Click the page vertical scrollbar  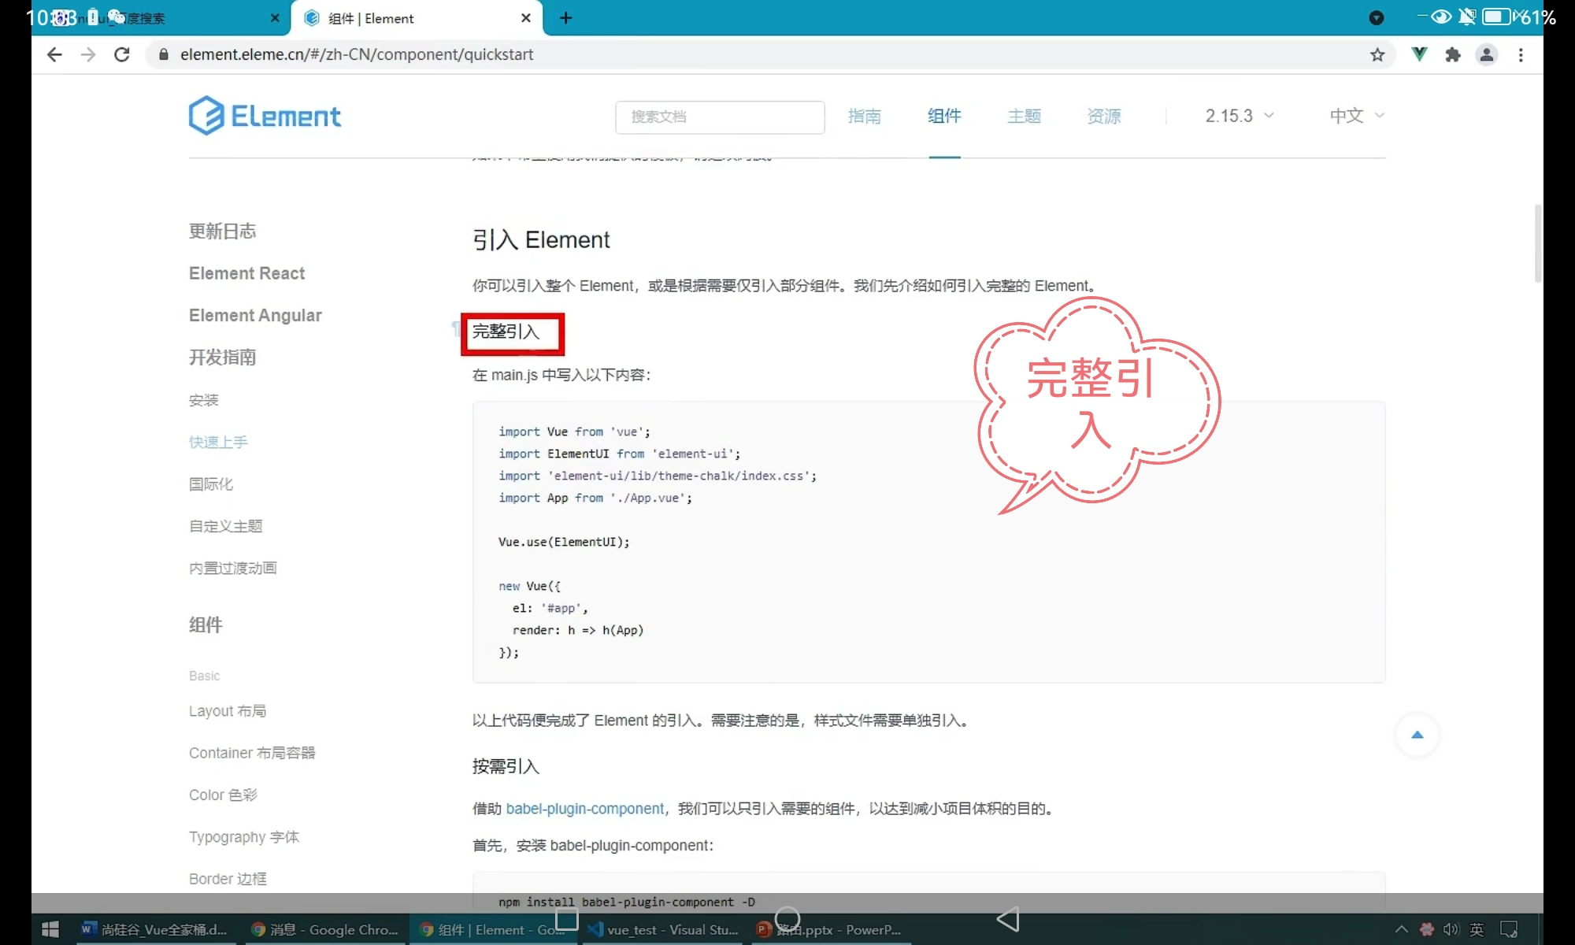coord(1537,243)
